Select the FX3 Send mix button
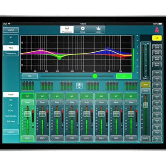166x166 pixels. point(157,59)
